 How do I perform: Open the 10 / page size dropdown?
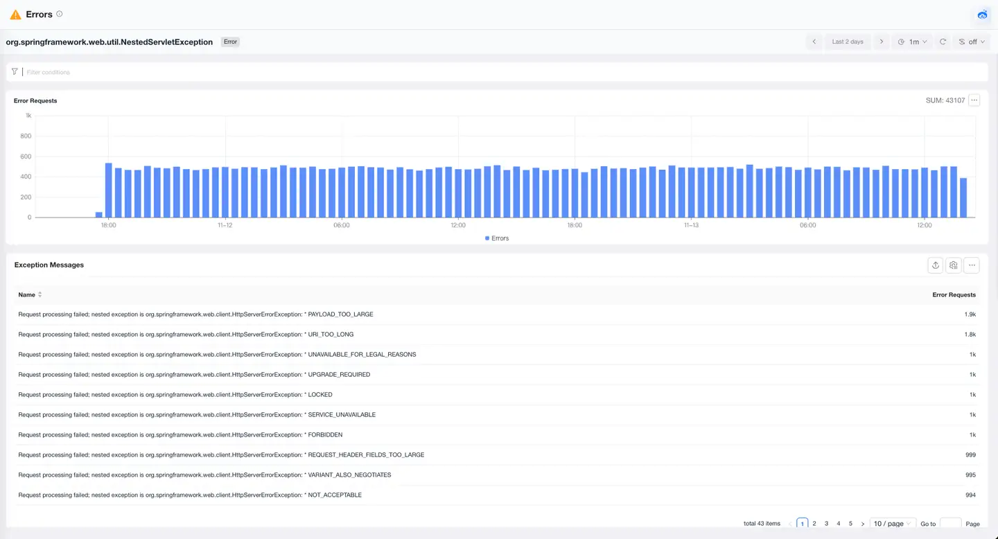(892, 524)
